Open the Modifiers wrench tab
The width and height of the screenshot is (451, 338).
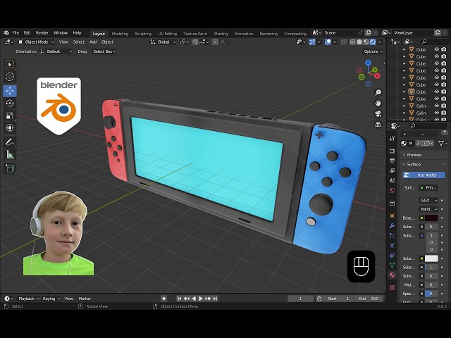(392, 226)
